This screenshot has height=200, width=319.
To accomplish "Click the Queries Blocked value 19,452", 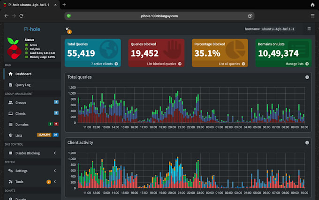I will [144, 53].
